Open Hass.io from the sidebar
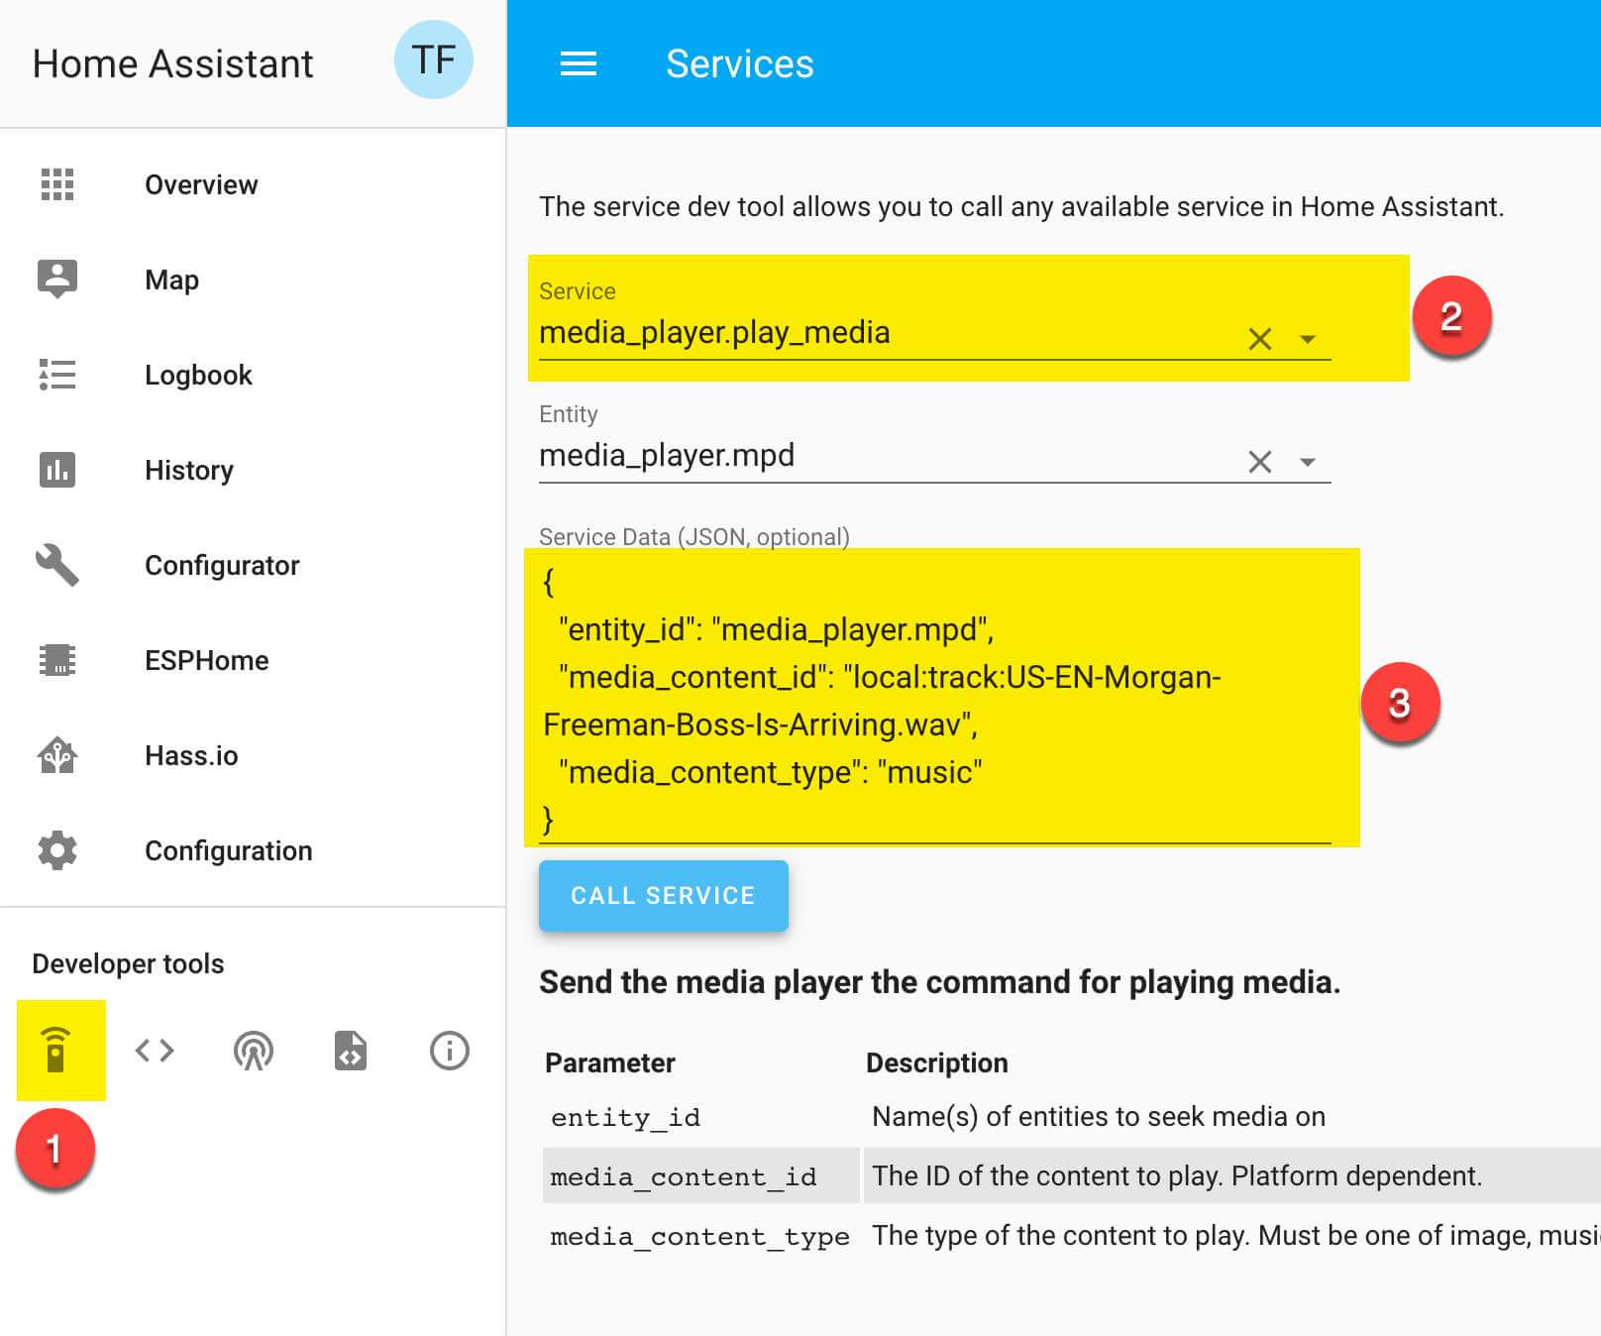The height and width of the screenshot is (1336, 1601). (191, 756)
